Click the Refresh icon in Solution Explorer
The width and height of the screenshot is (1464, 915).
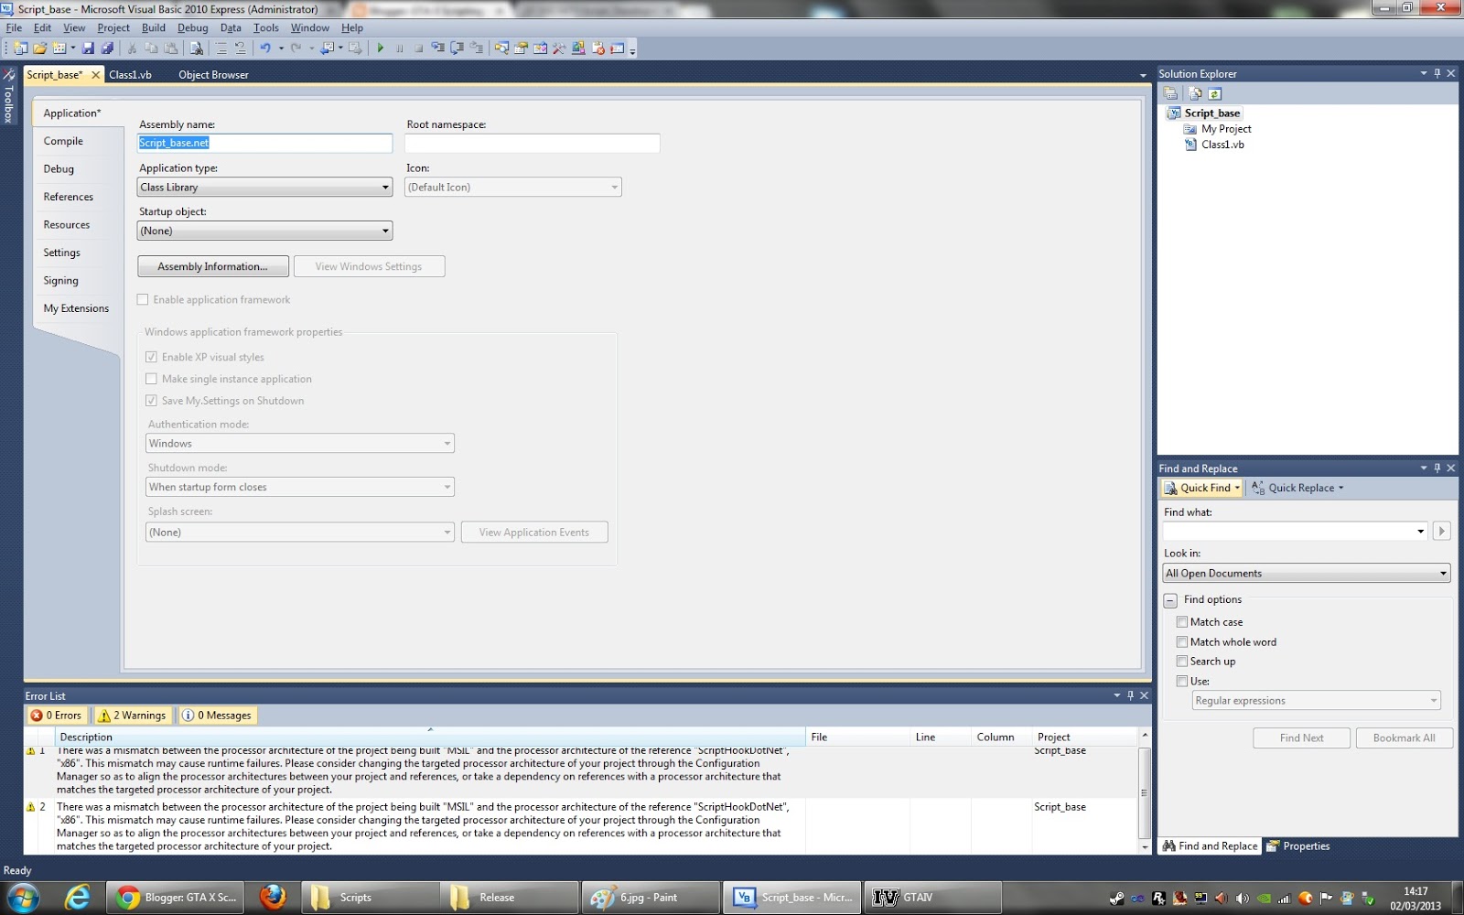tap(1214, 93)
